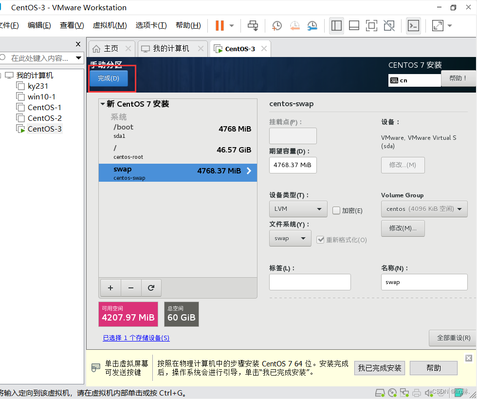Image resolution: width=477 pixels, height=399 pixels.
Task: Close the 我的计算机 tab
Action: click(x=201, y=48)
